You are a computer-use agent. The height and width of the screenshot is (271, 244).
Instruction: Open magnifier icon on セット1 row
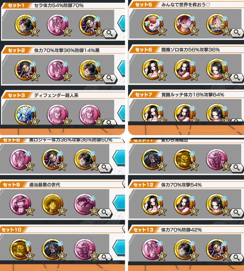110,33
